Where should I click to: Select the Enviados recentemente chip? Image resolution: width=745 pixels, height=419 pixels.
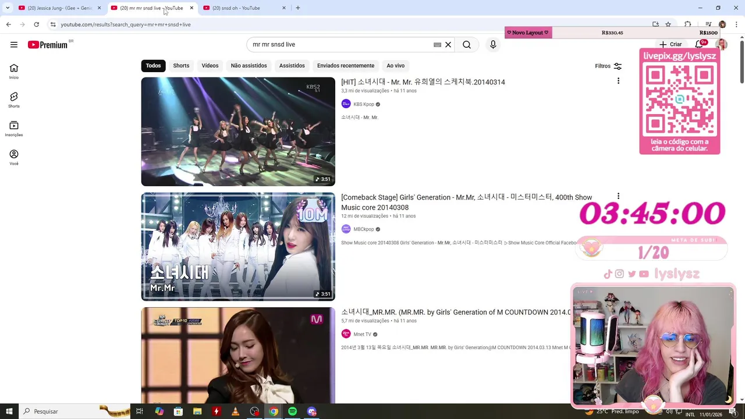(x=346, y=66)
